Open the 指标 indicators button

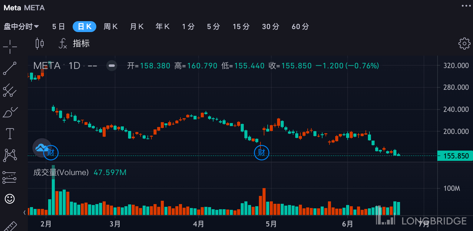(81, 44)
